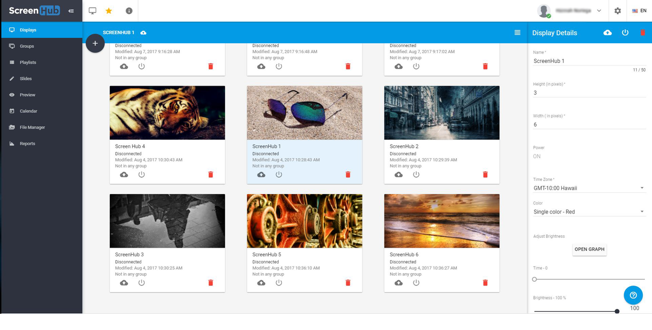Click the brightness value box showing 100
652x330 pixels.
pos(635,308)
